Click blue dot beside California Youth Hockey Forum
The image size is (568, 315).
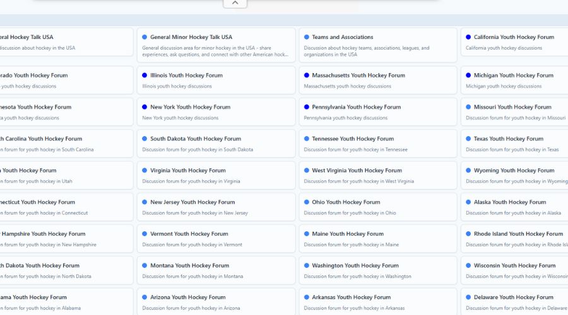coord(468,37)
